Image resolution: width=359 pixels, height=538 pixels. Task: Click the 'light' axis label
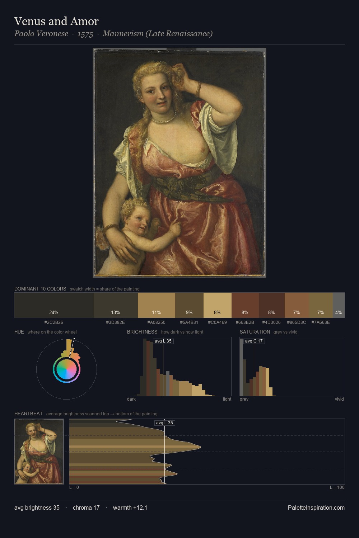click(227, 399)
